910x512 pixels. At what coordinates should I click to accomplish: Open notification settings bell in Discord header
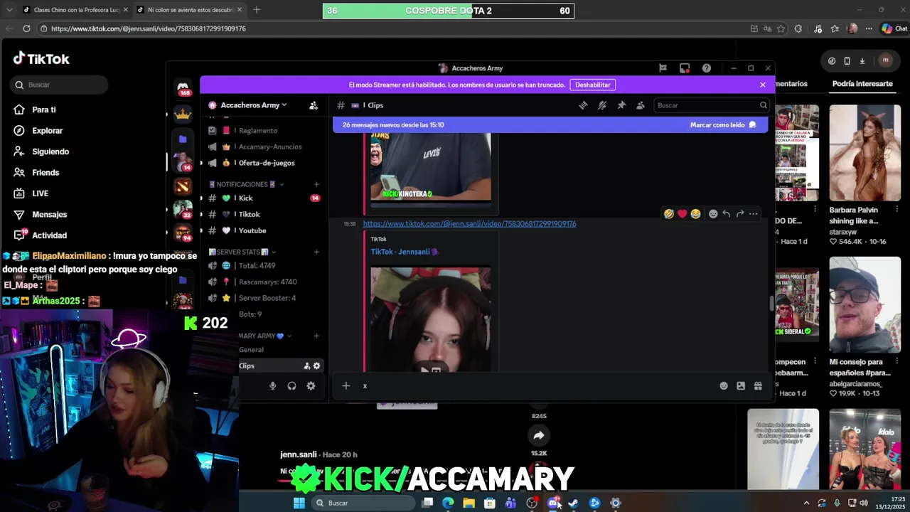602,105
